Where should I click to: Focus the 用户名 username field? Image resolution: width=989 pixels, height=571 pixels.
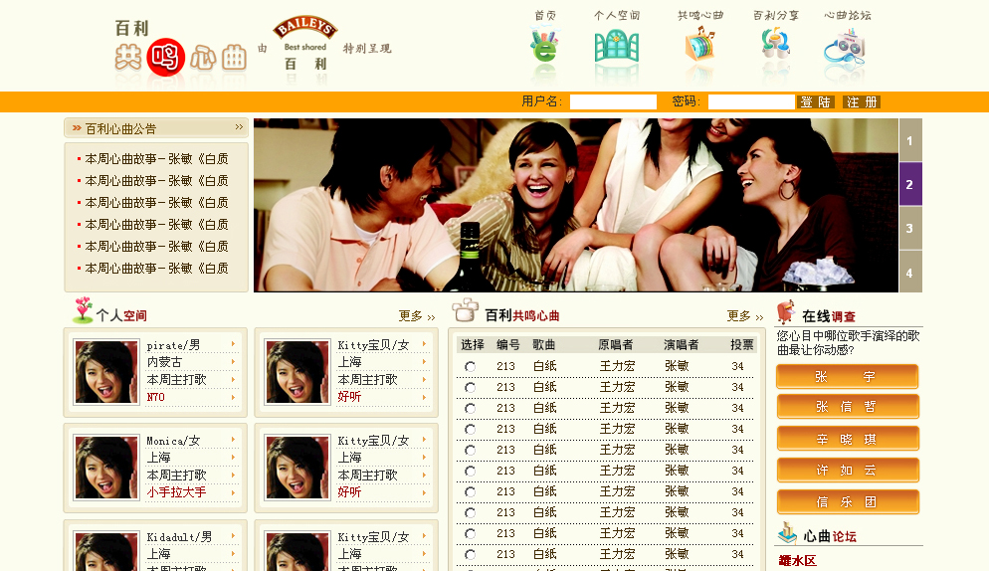pos(613,102)
